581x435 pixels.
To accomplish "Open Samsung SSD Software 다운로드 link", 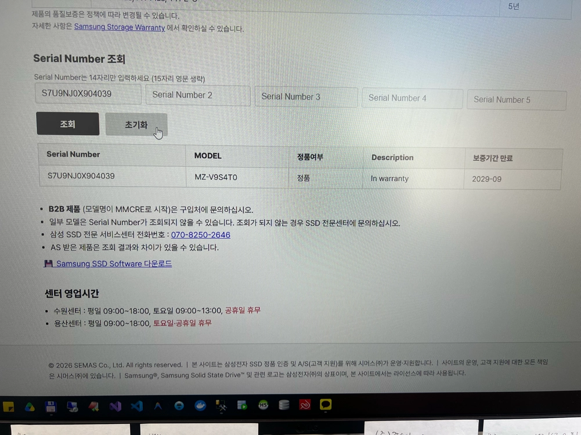I will pos(114,263).
